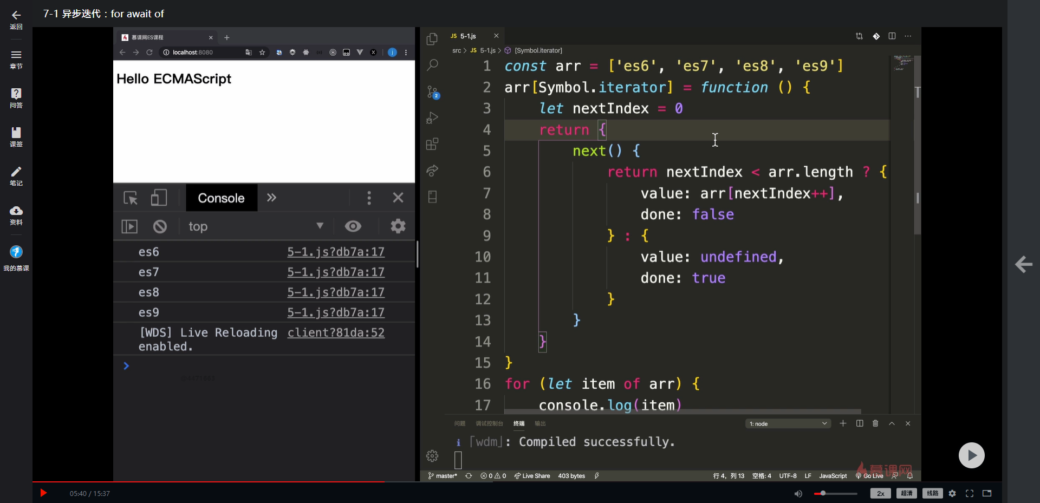The width and height of the screenshot is (1040, 503).
Task: Open Live Share activity bar icon
Action: [x=432, y=171]
